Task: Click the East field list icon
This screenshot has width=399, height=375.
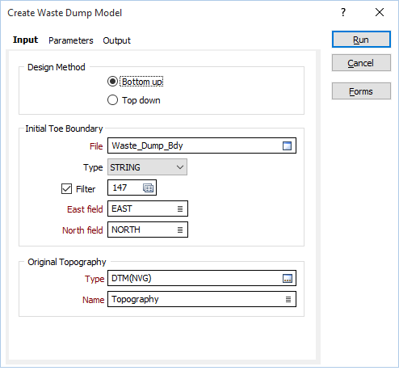Action: click(x=180, y=209)
